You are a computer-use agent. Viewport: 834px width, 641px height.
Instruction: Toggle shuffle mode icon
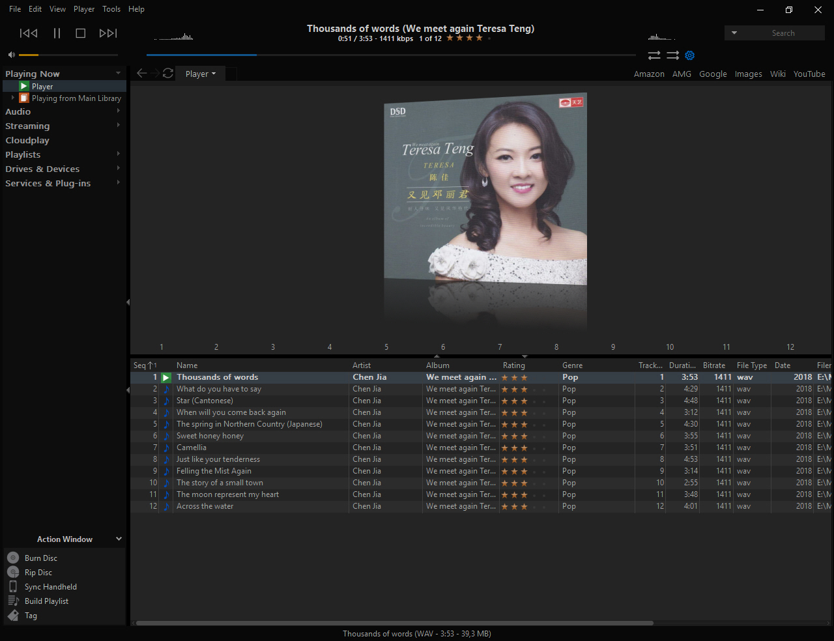pos(672,55)
